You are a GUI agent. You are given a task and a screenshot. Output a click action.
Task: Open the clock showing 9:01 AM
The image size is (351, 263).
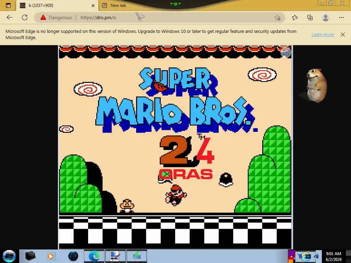click(334, 256)
